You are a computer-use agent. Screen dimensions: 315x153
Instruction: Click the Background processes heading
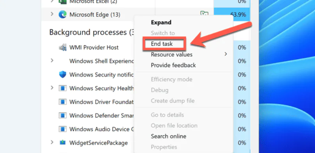coord(92,32)
